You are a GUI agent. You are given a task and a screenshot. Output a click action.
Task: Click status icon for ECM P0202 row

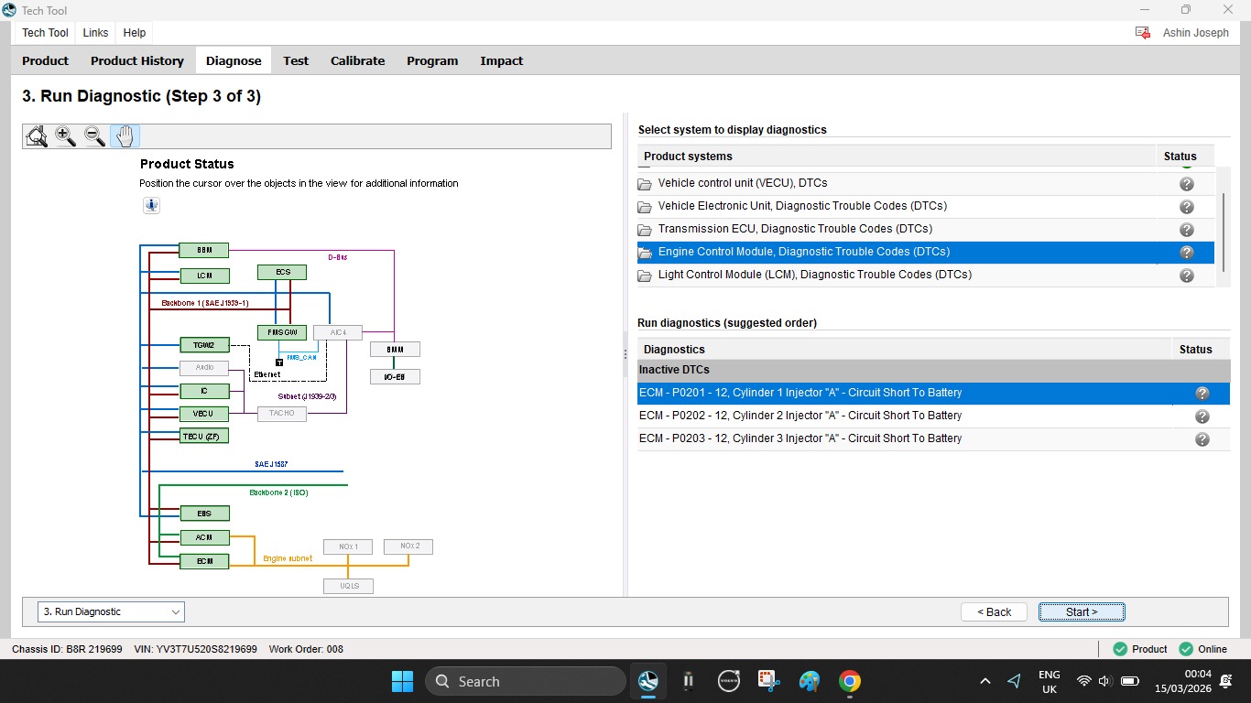point(1202,416)
